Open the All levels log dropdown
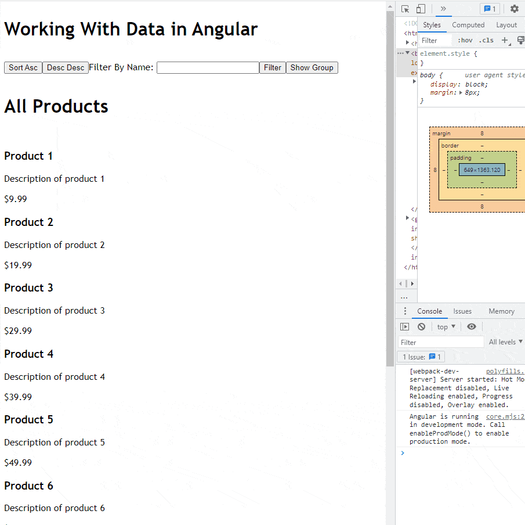The width and height of the screenshot is (525, 525). point(506,342)
